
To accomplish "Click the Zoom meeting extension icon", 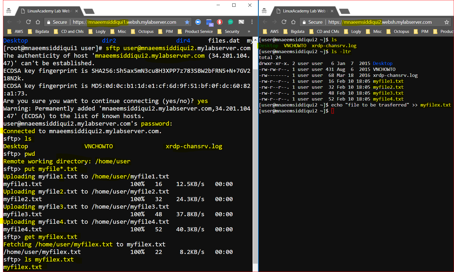I will coord(198,22).
